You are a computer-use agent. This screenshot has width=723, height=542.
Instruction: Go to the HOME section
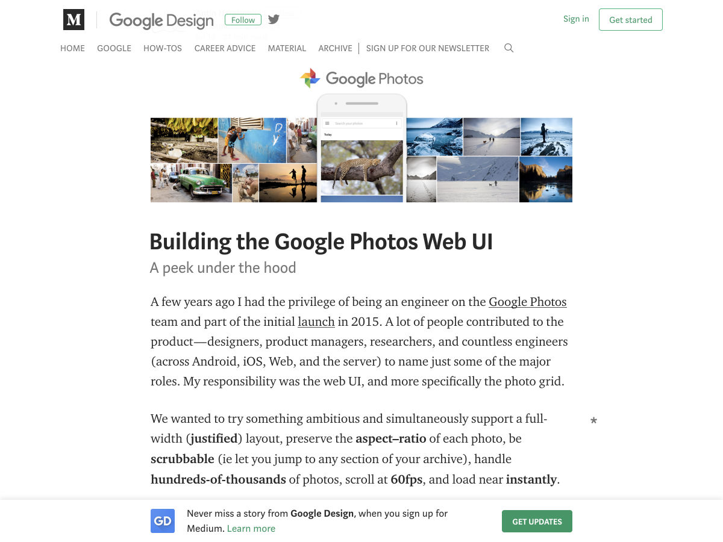[x=72, y=48]
